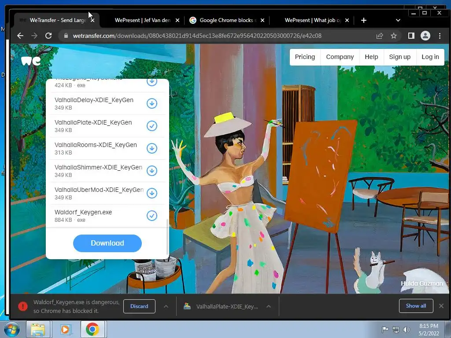Click the blue Download button

[x=107, y=243]
